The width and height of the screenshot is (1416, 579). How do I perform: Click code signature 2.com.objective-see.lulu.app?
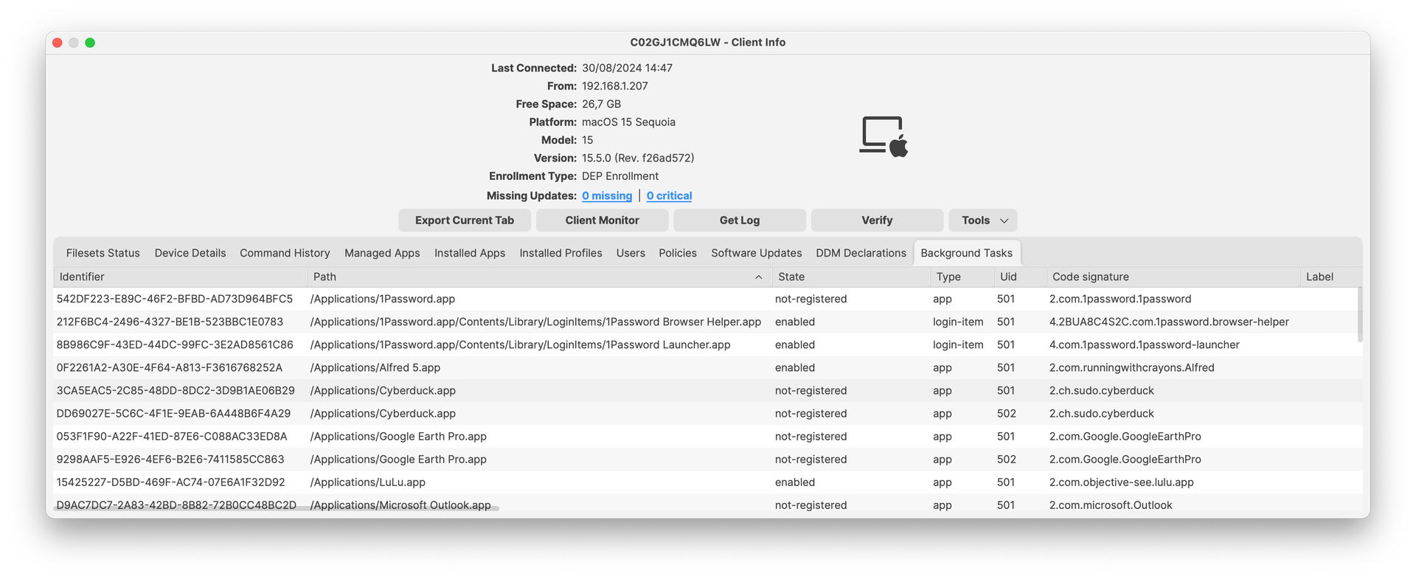(x=1122, y=482)
